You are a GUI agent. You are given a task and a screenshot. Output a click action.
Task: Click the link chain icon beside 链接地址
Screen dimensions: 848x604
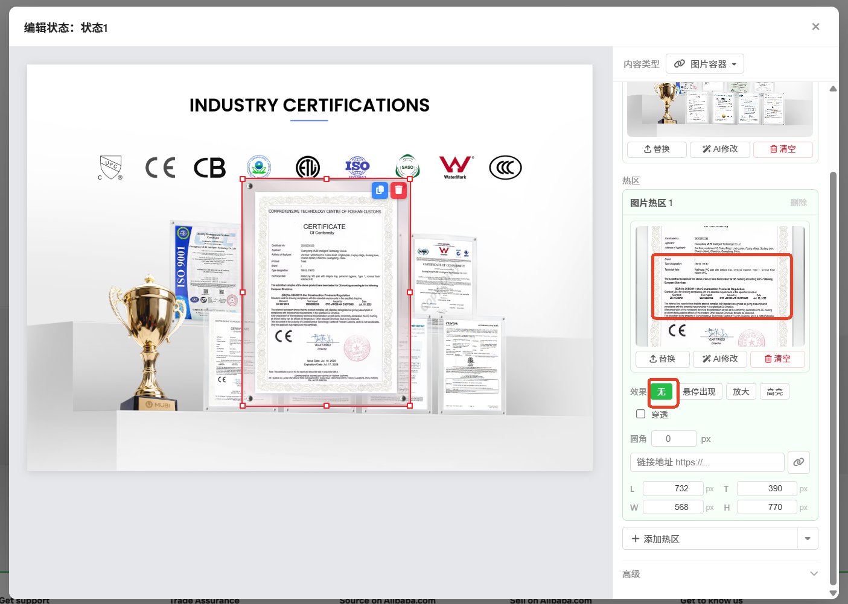point(799,462)
